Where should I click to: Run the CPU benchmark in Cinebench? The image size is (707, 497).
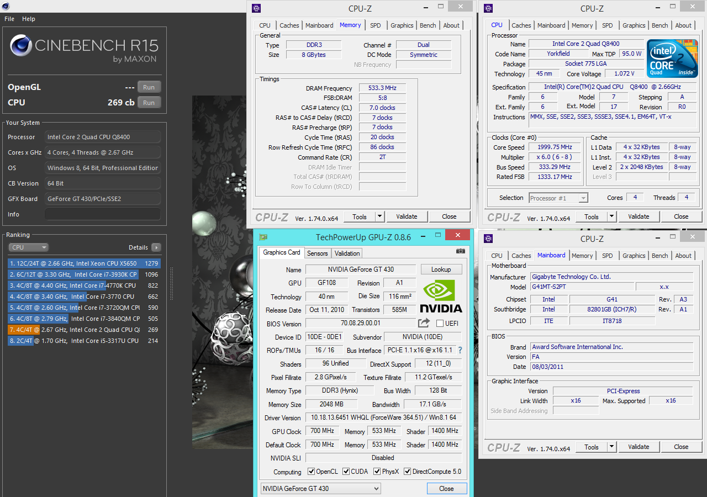point(149,102)
